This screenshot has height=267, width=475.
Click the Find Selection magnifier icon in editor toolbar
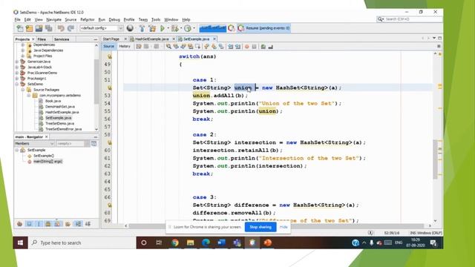pos(168,47)
